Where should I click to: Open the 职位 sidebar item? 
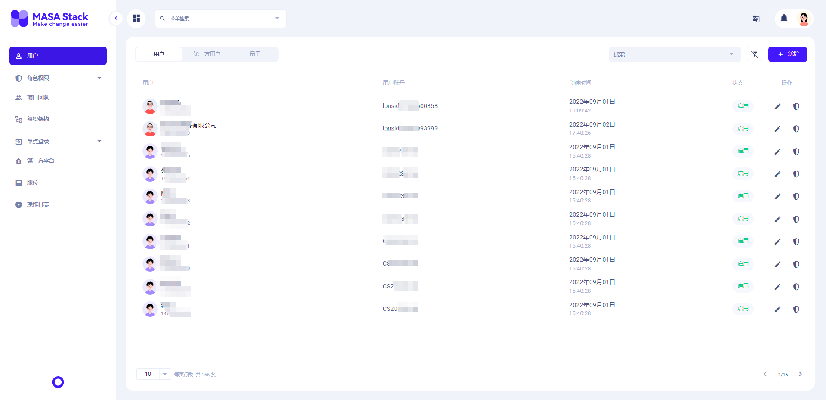pyautogui.click(x=58, y=183)
